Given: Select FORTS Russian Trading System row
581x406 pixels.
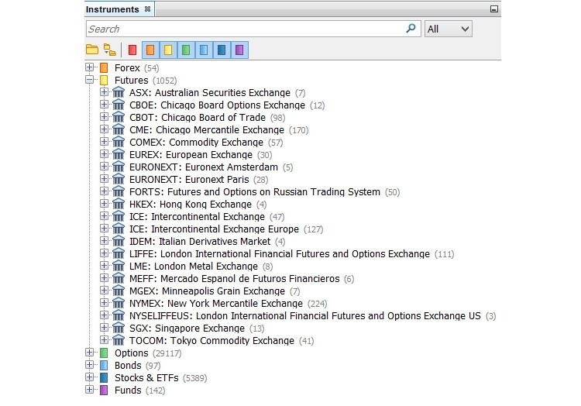Looking at the screenshot, I should [x=265, y=192].
